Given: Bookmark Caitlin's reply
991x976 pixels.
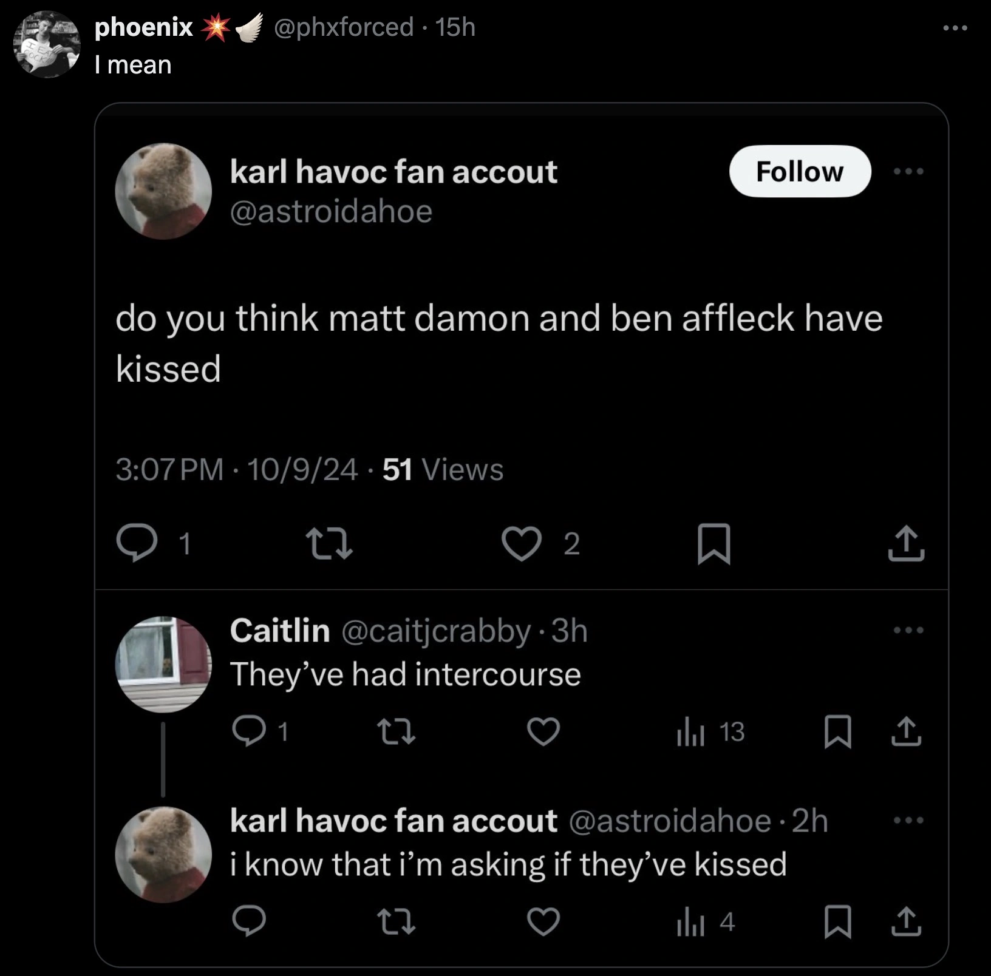Looking at the screenshot, I should coord(837,732).
